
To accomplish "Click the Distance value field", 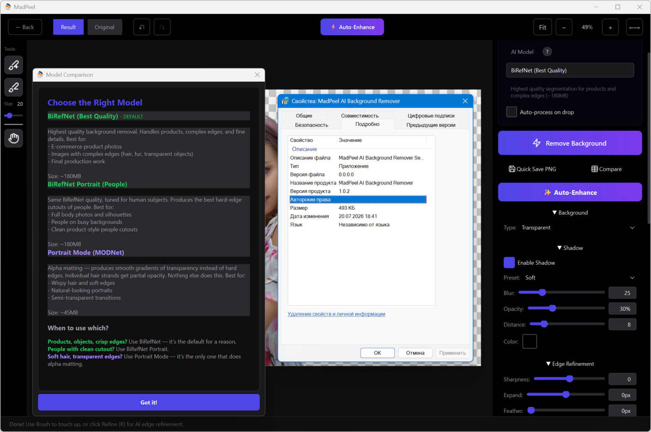I will tap(623, 324).
